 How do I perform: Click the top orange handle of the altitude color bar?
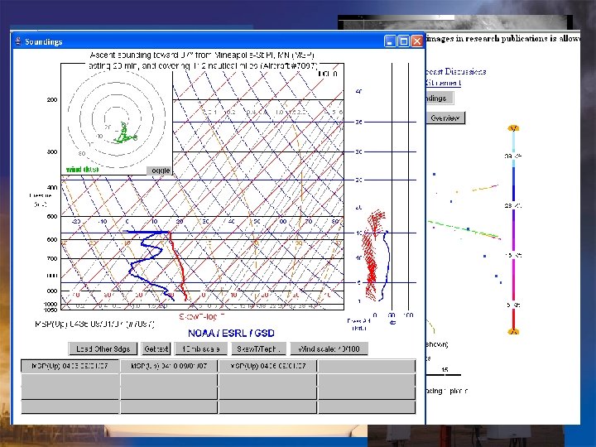click(x=513, y=128)
